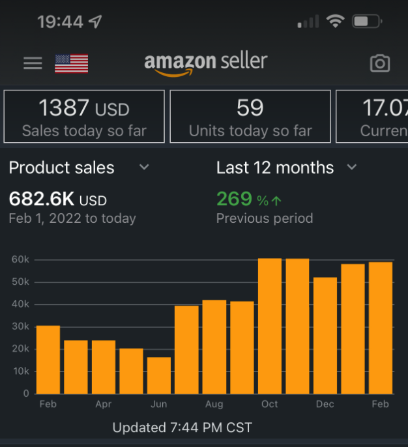Select the lowest June sales bar
Screen dimensions: 408x447
[x=159, y=375]
